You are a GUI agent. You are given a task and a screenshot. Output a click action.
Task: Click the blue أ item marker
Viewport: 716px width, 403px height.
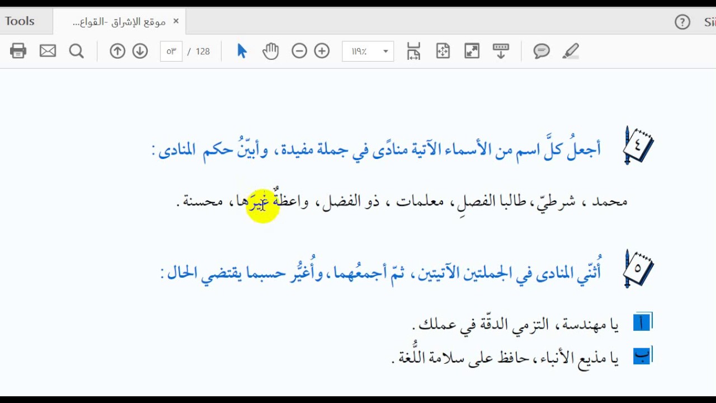642,322
